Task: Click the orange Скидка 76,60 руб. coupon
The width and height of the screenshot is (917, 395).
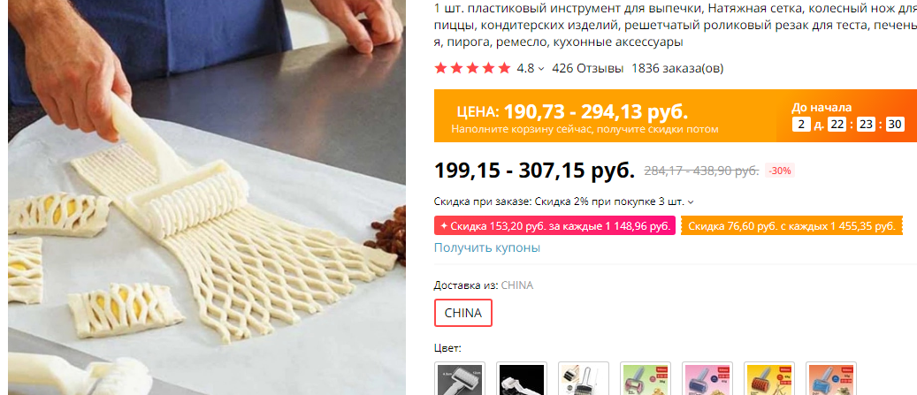Action: [791, 226]
